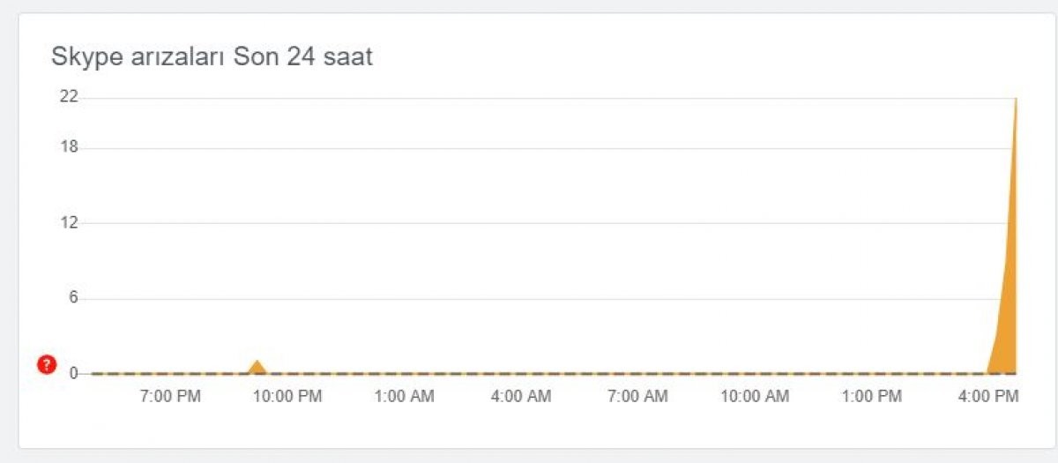The height and width of the screenshot is (463, 1058).
Task: Click the red question mark help icon
Action: [x=47, y=364]
